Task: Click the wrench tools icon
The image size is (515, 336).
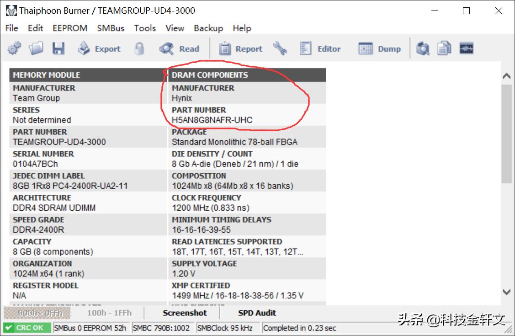Action: click(280, 48)
